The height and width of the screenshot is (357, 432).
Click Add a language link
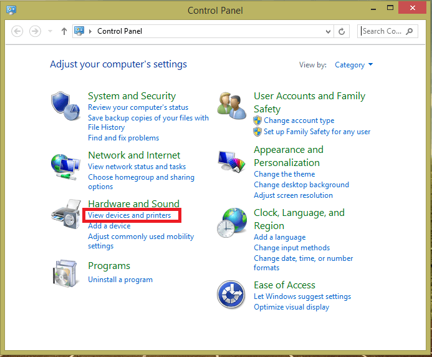(x=280, y=237)
